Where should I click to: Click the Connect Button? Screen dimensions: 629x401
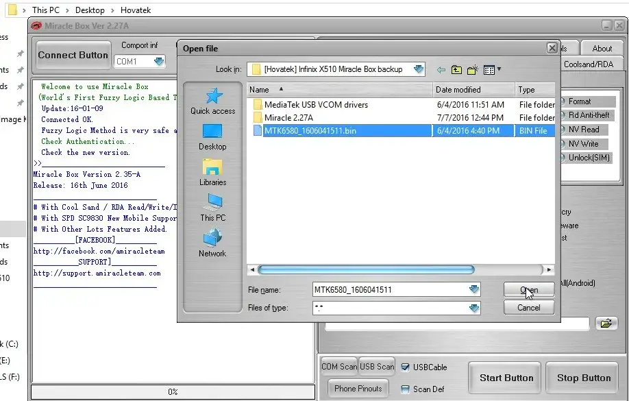[73, 55]
